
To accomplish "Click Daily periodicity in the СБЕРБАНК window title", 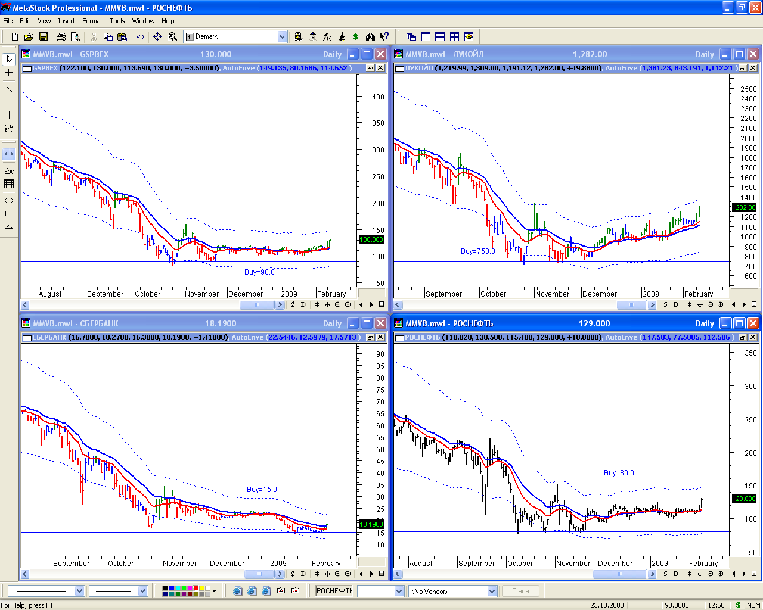I will pyautogui.click(x=332, y=323).
